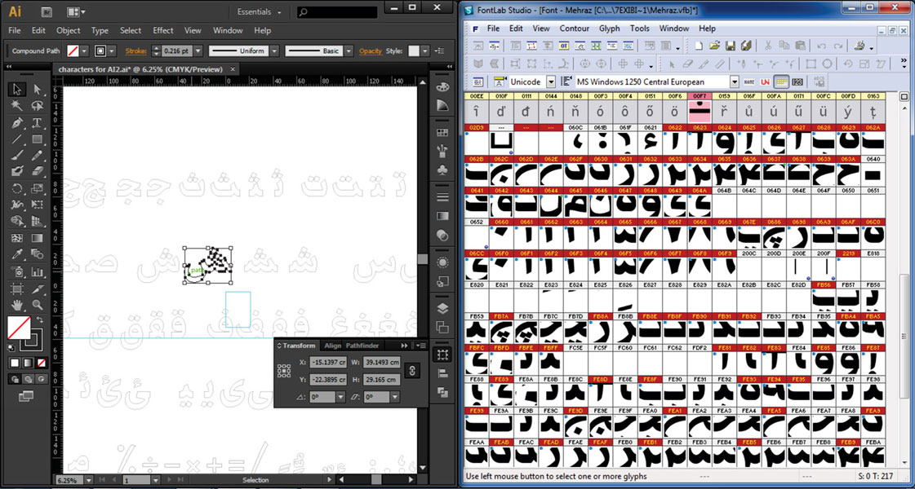Open MS Windows 1250 Central European codepage dropdown
This screenshot has width=915, height=489.
pyautogui.click(x=735, y=82)
